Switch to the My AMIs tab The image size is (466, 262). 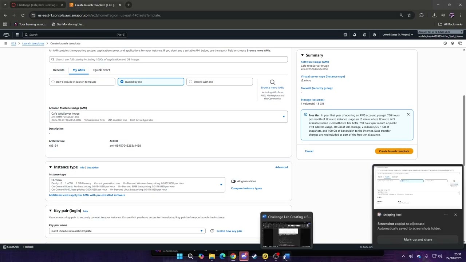pyautogui.click(x=79, y=70)
